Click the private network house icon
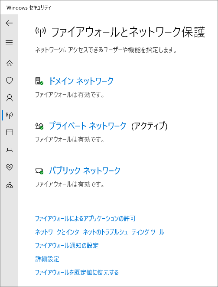The width and height of the screenshot is (218, 287). (39, 126)
